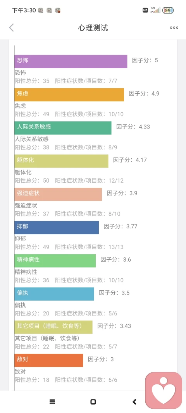Select the light green 精神病性 bar
The height and width of the screenshot is (413, 186).
coord(55,260)
